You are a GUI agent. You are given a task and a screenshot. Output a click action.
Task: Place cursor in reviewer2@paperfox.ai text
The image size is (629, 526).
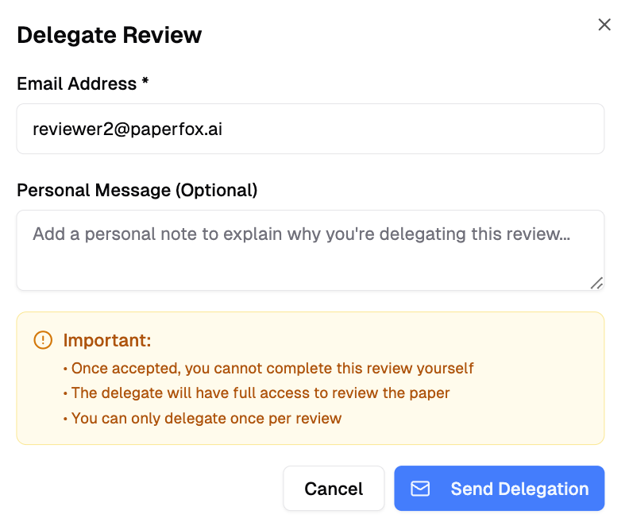pos(127,129)
